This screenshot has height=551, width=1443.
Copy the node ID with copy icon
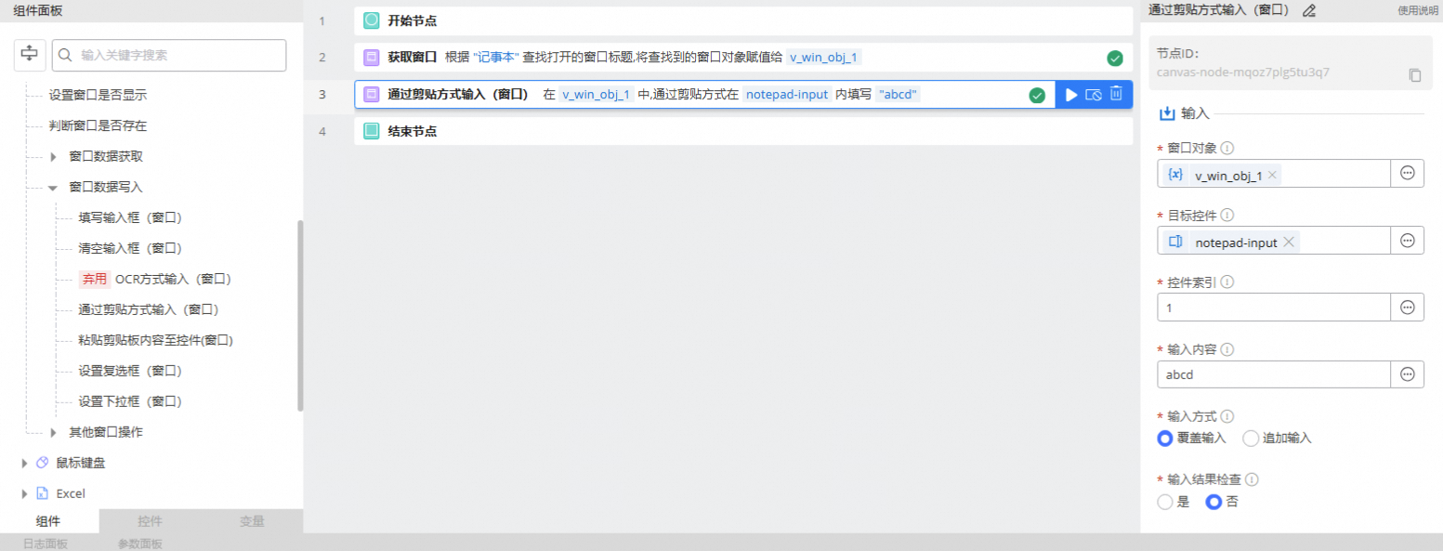(x=1415, y=75)
